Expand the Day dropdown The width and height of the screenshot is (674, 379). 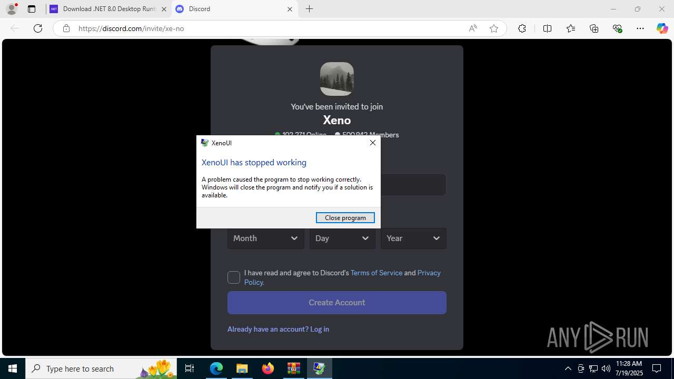pyautogui.click(x=342, y=238)
